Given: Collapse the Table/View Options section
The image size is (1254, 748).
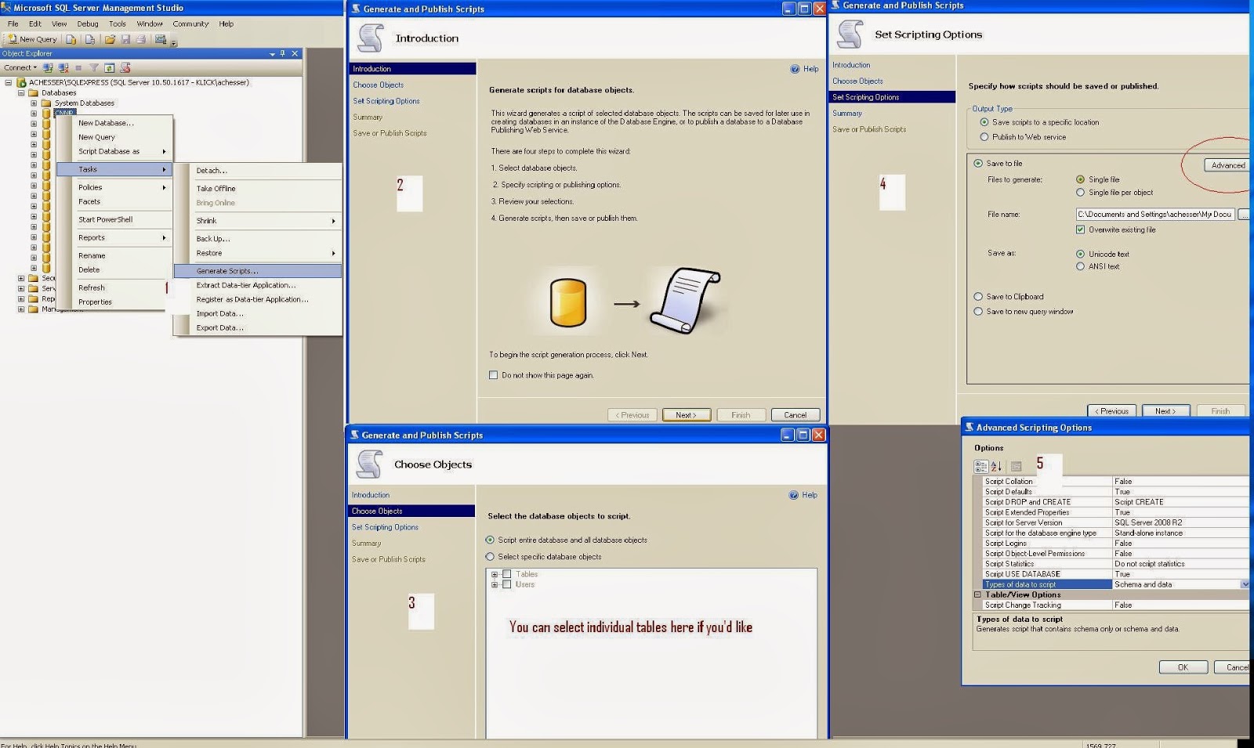Looking at the screenshot, I should pyautogui.click(x=977, y=594).
